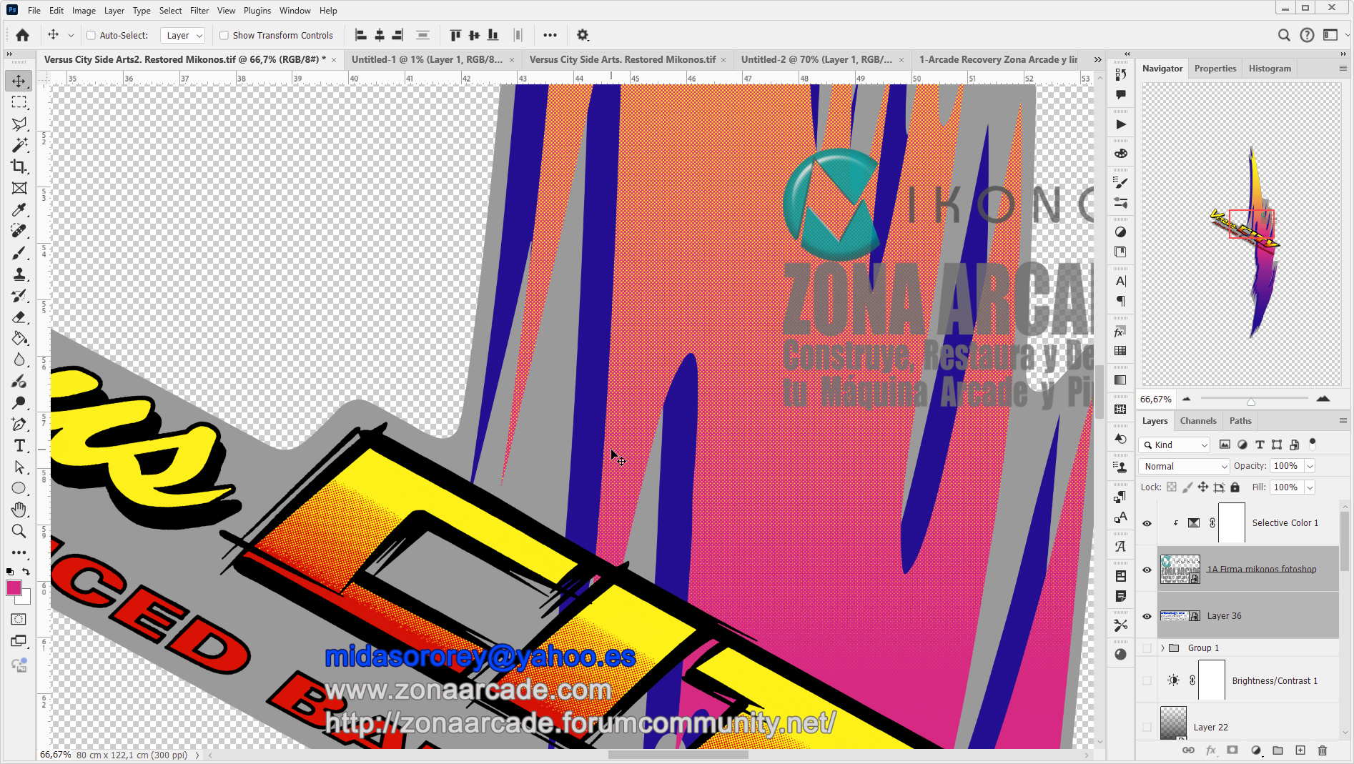Switch to the Channels tab
The height and width of the screenshot is (764, 1354).
pyautogui.click(x=1197, y=421)
